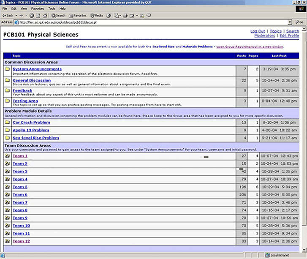Click the folder icon beside Car Crash Problem
This screenshot has width=307, height=259.
pos(7,123)
